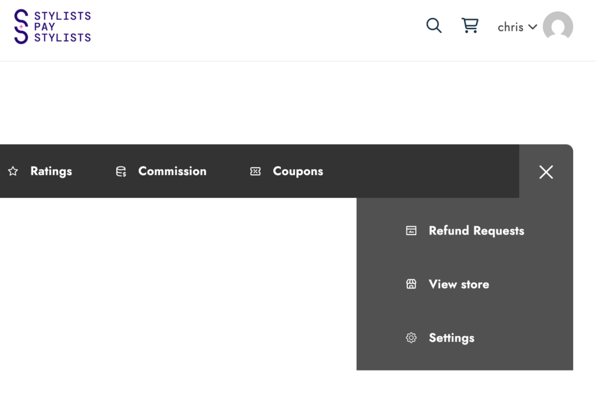Open Refund Requests from the menu

pyautogui.click(x=476, y=230)
